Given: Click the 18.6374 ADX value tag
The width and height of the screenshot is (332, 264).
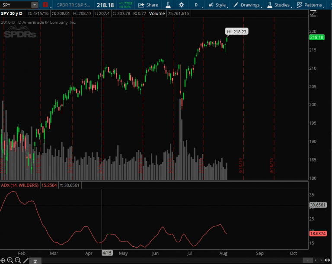Looking at the screenshot, I should (x=318, y=233).
